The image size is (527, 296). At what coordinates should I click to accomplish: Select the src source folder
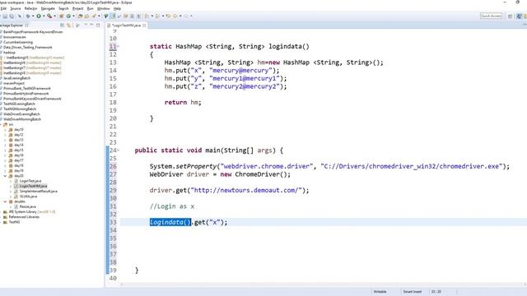[11, 124]
